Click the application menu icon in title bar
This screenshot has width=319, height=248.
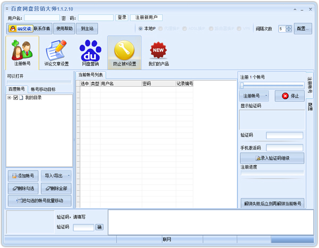(x=7, y=8)
